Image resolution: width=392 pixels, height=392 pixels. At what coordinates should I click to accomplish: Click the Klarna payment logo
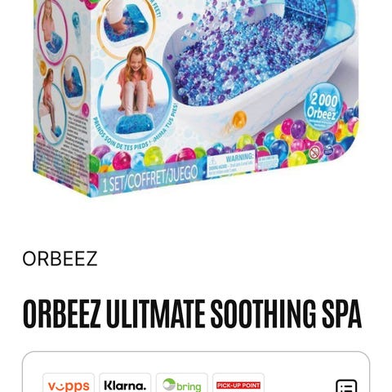[x=125, y=385]
